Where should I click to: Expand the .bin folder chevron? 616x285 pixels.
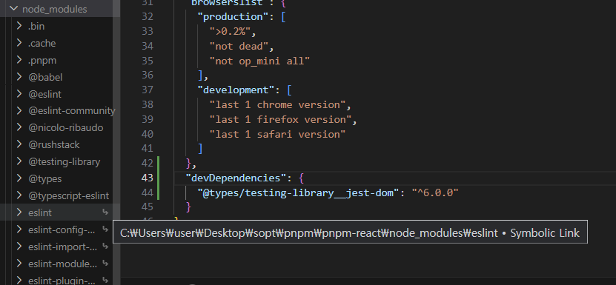[19, 25]
